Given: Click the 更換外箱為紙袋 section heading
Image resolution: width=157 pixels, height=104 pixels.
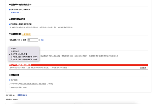Looking at the screenshot, I should 17,19.
